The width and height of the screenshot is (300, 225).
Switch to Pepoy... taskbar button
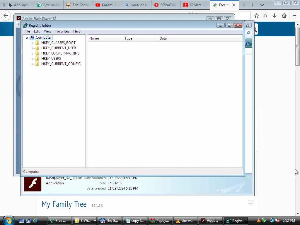pos(160,221)
